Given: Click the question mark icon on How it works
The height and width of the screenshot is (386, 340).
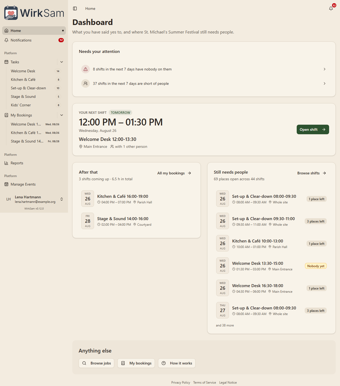Looking at the screenshot, I should (x=164, y=363).
